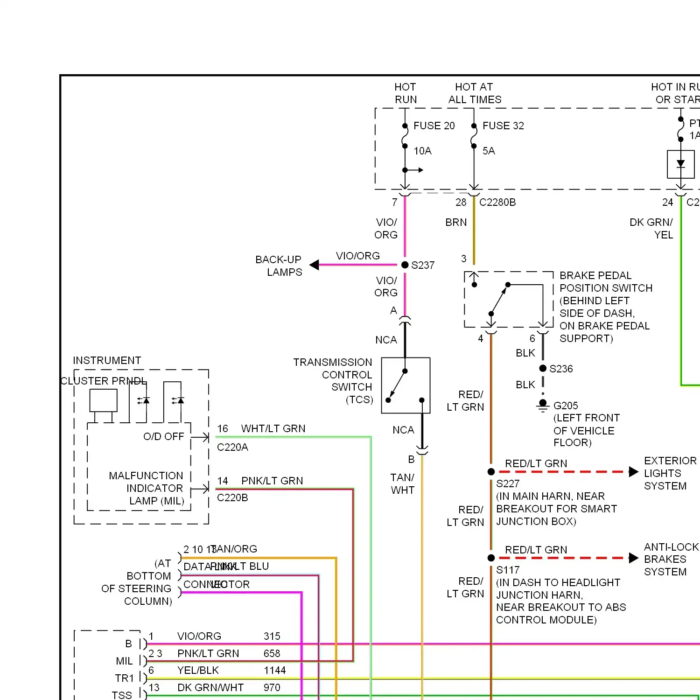Click connector label C220B
700x700 pixels.
[x=232, y=497]
